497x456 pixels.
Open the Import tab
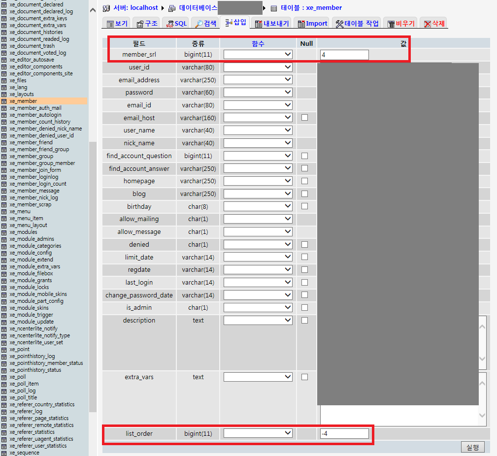coord(312,23)
